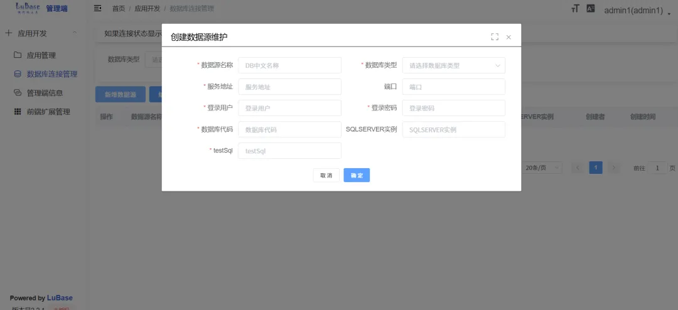
Task: Click the 操作 column header
Action: (x=106, y=117)
